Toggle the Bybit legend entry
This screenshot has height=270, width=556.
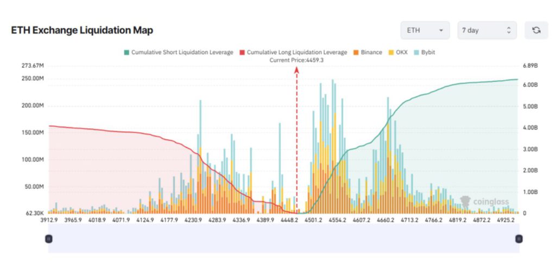[425, 53]
